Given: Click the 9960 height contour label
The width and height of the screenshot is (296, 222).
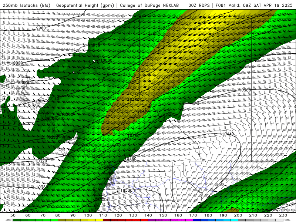Looking at the screenshot, I should (x=41, y=28).
